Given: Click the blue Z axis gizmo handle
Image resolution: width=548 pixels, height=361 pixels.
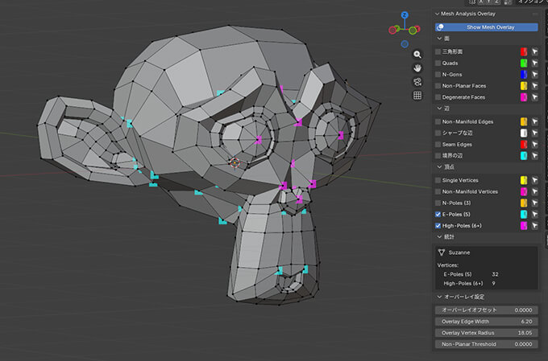Looking at the screenshot, I should pos(406,14).
